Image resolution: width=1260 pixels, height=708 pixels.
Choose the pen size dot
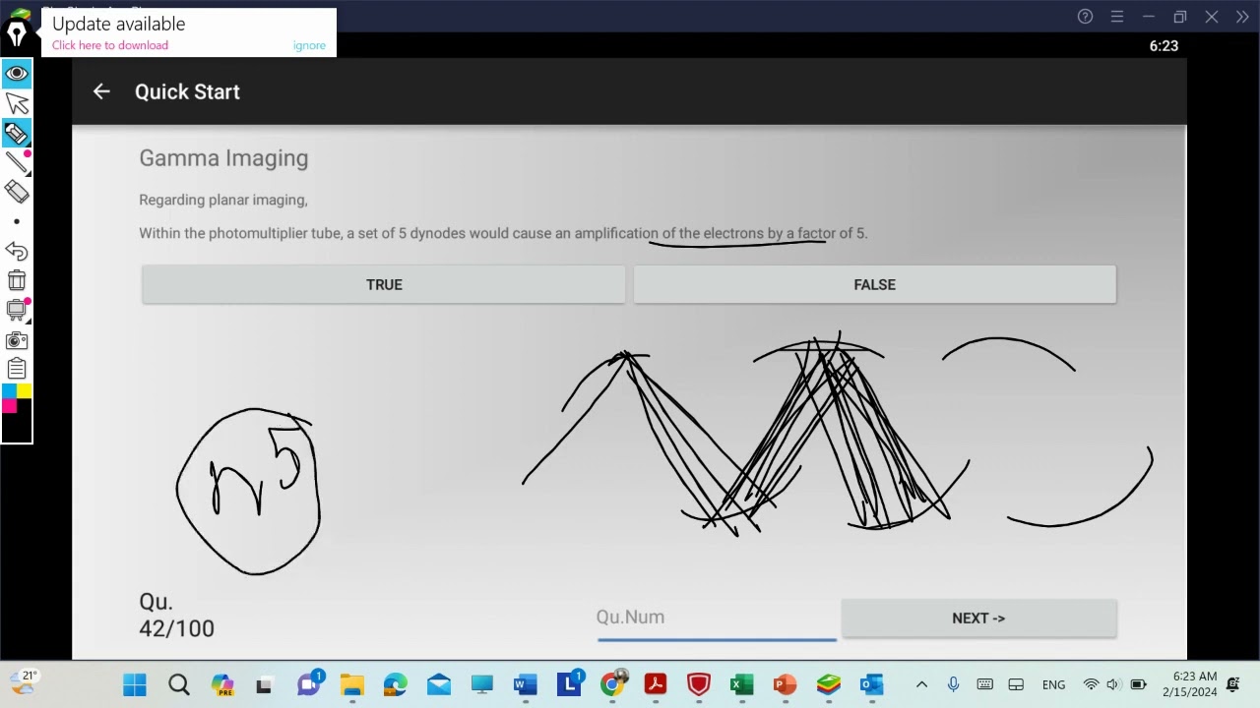click(16, 221)
